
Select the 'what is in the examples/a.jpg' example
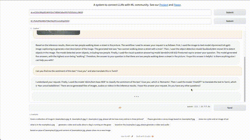point(43,125)
